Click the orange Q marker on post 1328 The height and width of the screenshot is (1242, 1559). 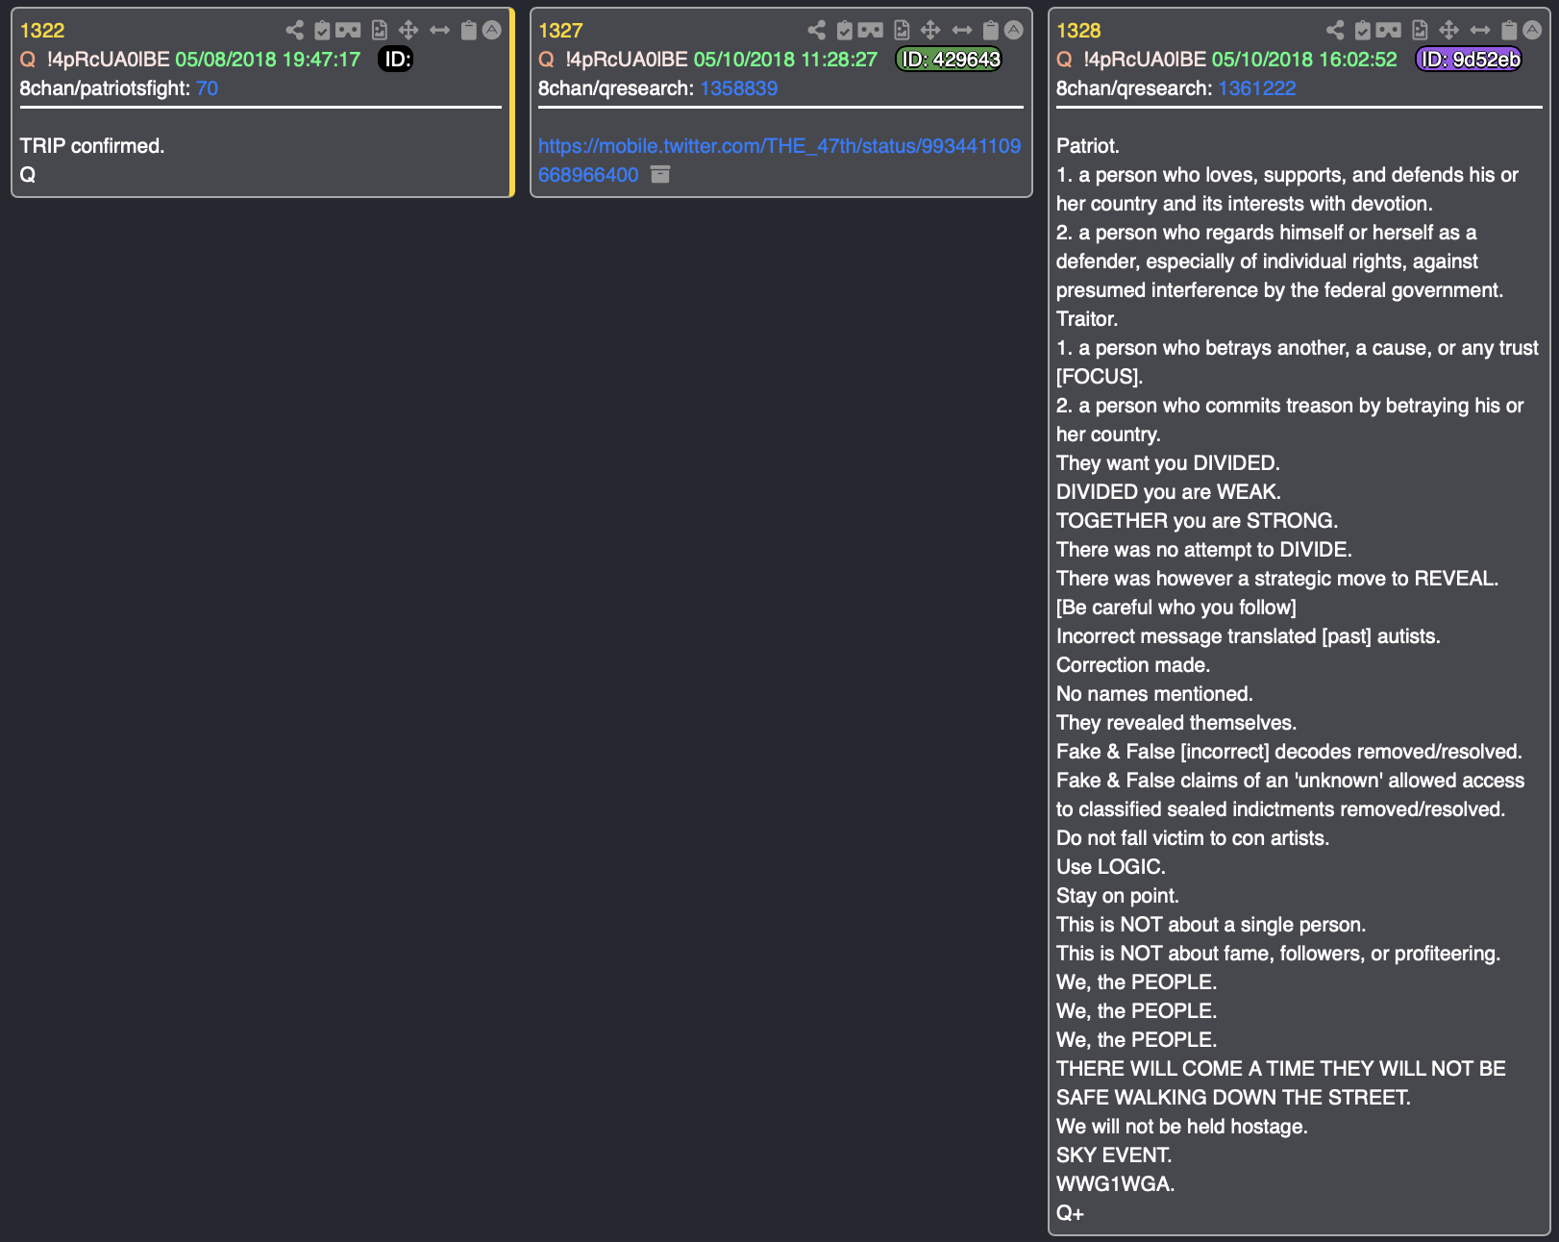click(x=1064, y=60)
